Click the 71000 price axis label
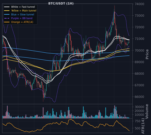Viewport: 151px width, 135px height. [x=140, y=39]
